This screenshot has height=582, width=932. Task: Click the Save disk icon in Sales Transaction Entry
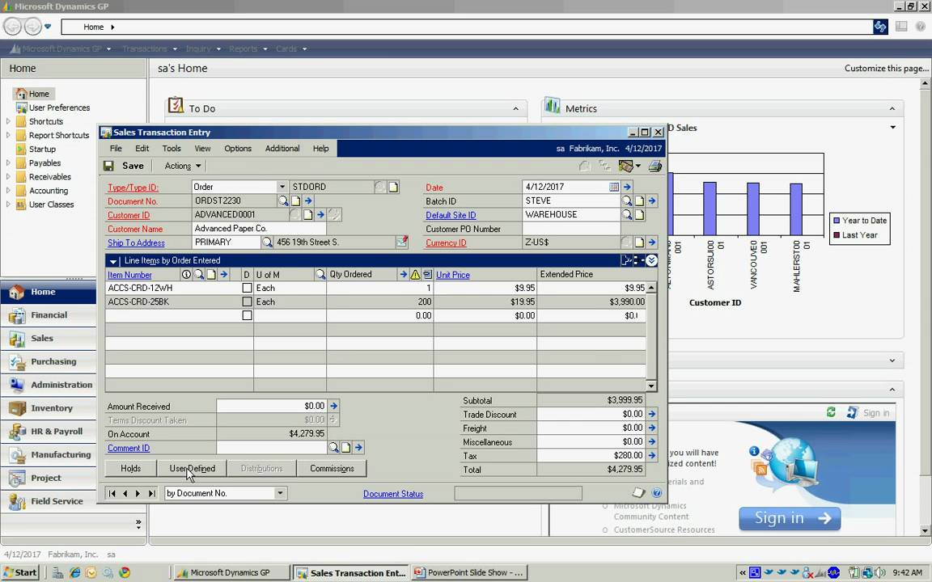(x=108, y=166)
